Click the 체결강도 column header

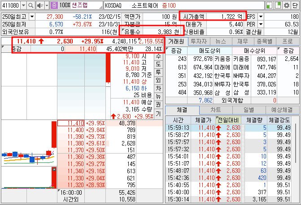point(279,120)
